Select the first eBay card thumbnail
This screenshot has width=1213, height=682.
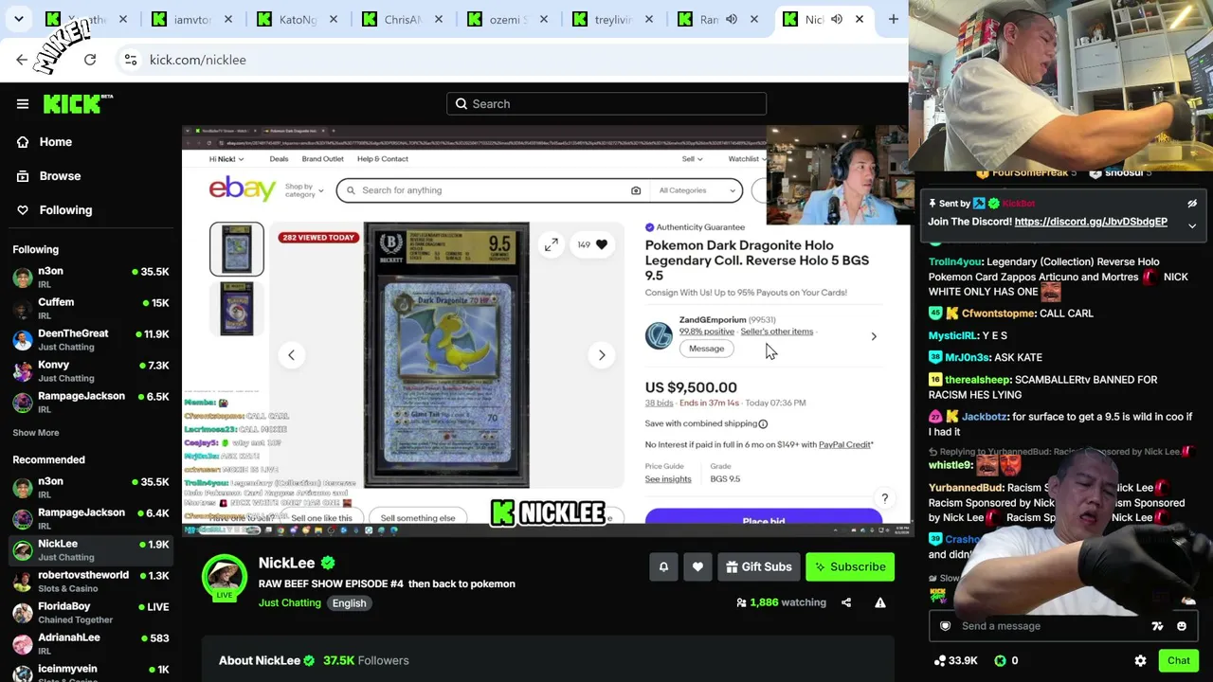(x=237, y=249)
